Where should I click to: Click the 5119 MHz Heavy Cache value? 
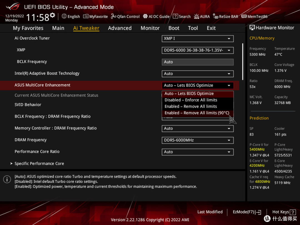pos(282,183)
